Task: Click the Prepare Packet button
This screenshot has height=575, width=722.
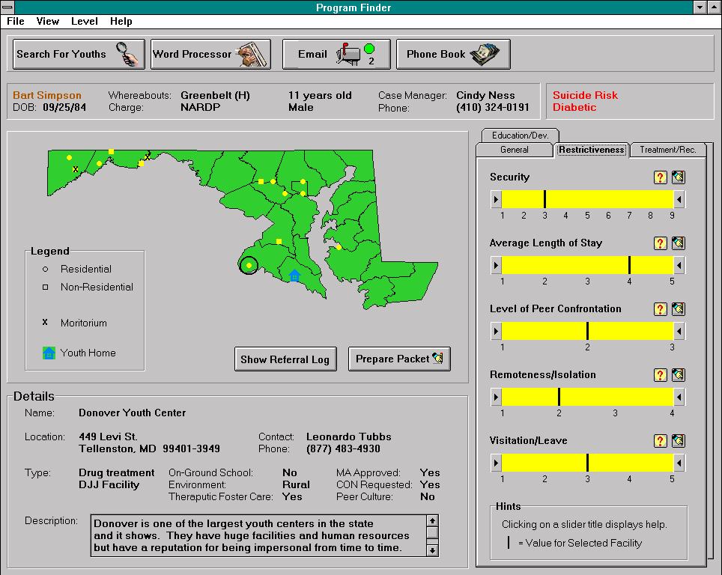Action: (x=399, y=359)
